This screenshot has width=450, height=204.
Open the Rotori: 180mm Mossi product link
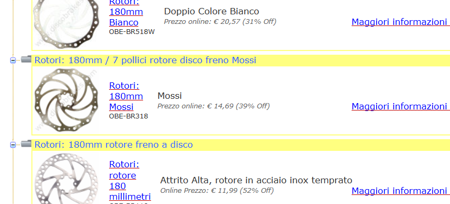pyautogui.click(x=126, y=96)
